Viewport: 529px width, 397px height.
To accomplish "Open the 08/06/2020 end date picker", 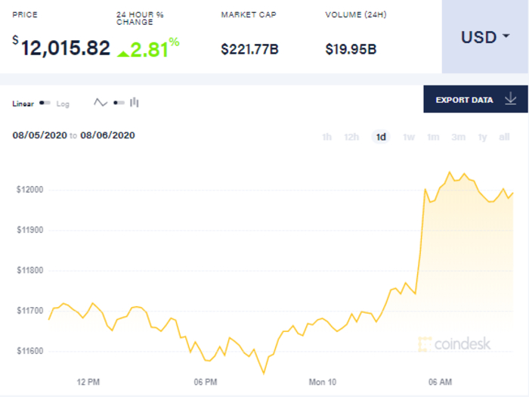I will tap(107, 135).
